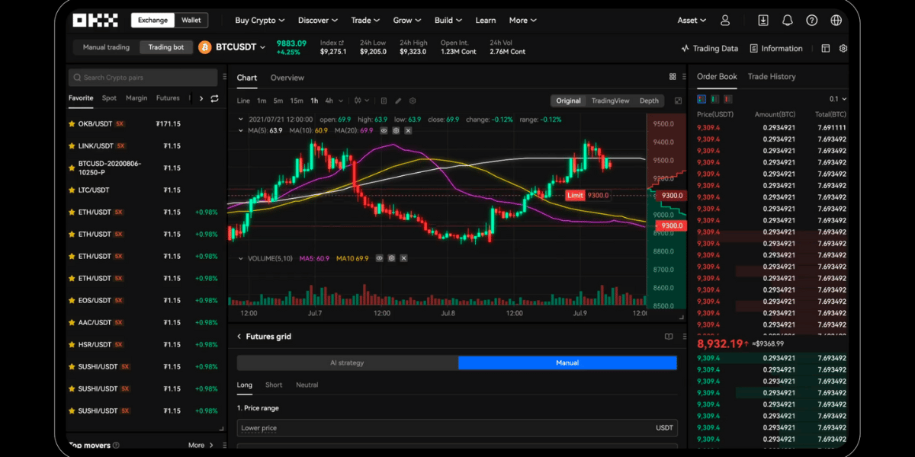Screen dimensions: 915x457
Task: Expand More menu
Action: [x=522, y=21]
